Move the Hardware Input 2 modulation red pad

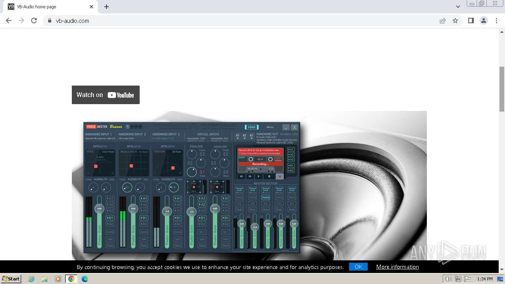131,166
